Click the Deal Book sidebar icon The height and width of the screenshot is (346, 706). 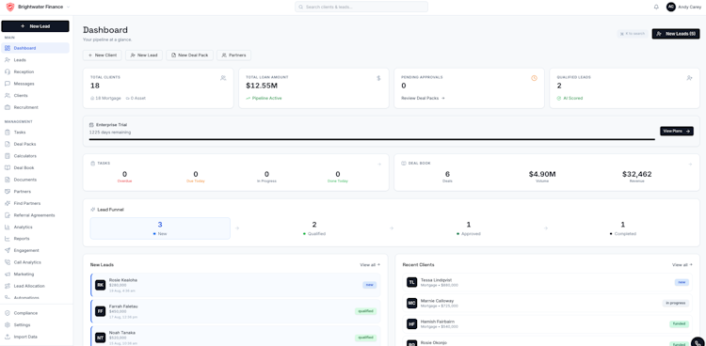click(x=8, y=167)
